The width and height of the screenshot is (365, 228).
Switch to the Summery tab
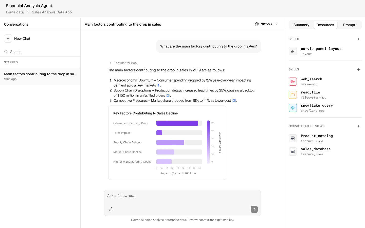[301, 25]
